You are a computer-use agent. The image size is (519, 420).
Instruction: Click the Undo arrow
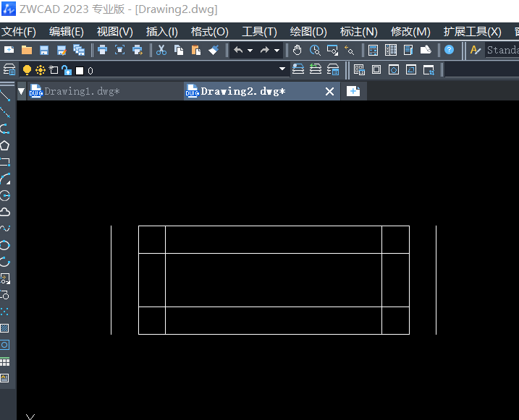238,50
